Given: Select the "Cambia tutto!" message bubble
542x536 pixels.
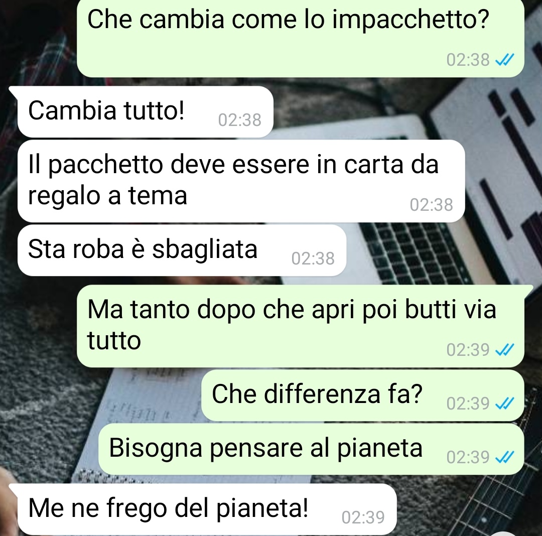Looking at the screenshot, I should [145, 112].
